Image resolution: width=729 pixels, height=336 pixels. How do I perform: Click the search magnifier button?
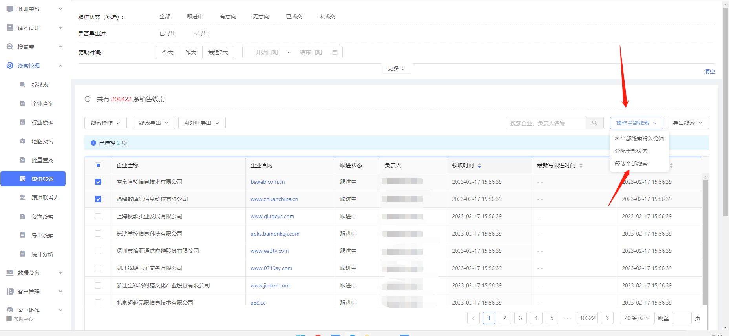(x=595, y=123)
